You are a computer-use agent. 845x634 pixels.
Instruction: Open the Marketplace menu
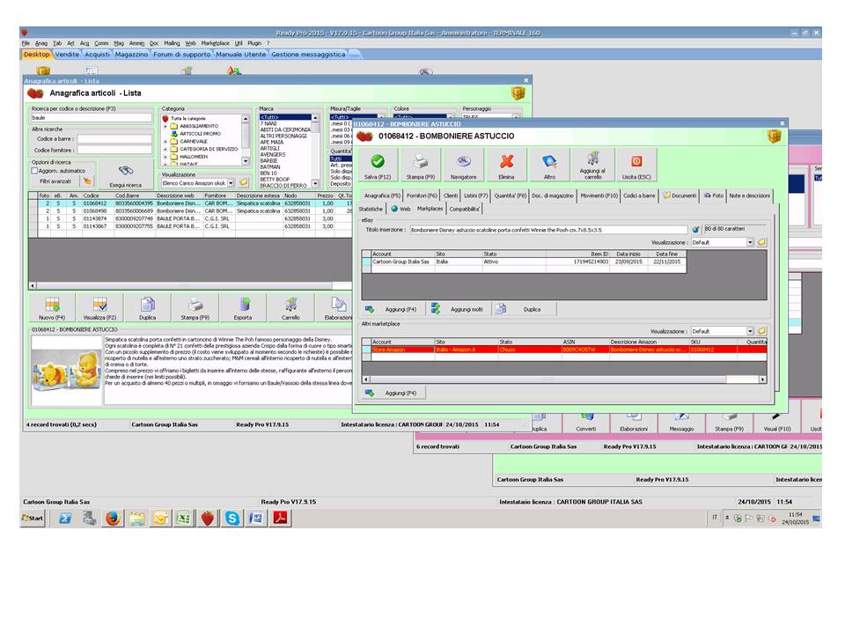(x=215, y=43)
